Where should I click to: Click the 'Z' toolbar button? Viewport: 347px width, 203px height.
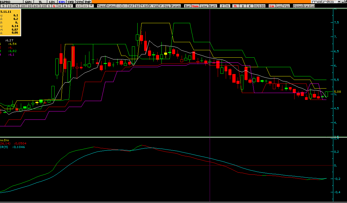click(x=222, y=6)
